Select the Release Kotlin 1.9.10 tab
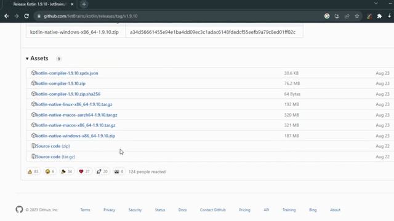This screenshot has width=394, height=221. (39, 4)
